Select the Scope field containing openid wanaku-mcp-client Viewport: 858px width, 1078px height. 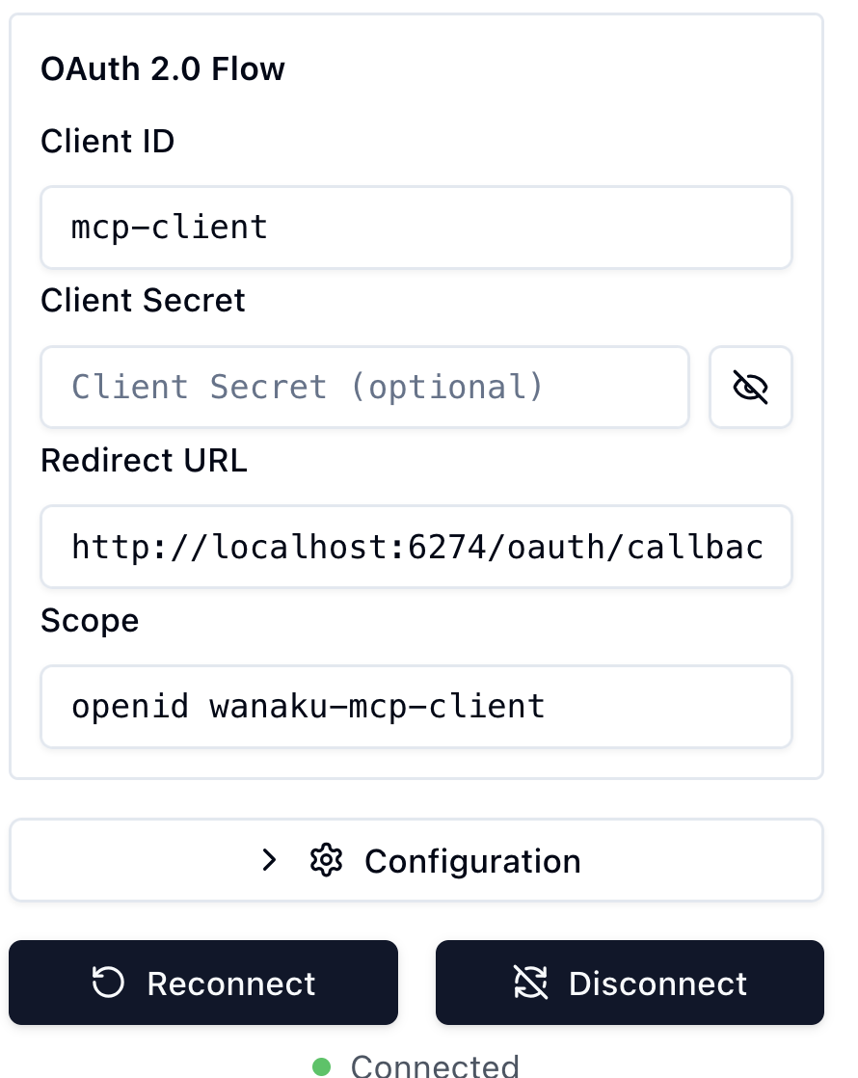[416, 706]
